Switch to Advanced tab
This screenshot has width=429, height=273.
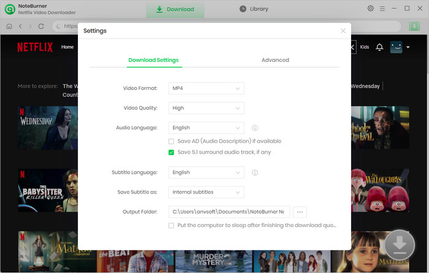[275, 60]
